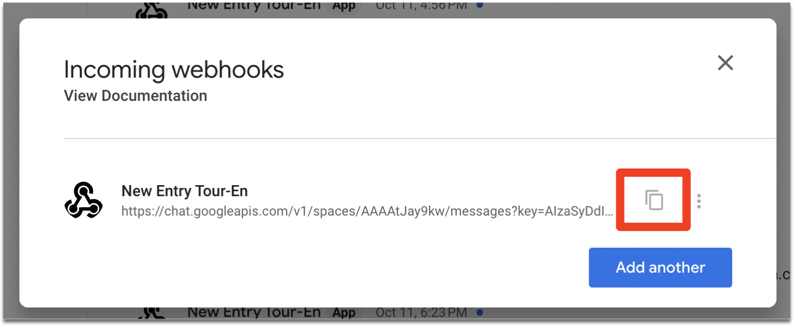The width and height of the screenshot is (797, 327).
Task: Click the Add another button
Action: (660, 267)
